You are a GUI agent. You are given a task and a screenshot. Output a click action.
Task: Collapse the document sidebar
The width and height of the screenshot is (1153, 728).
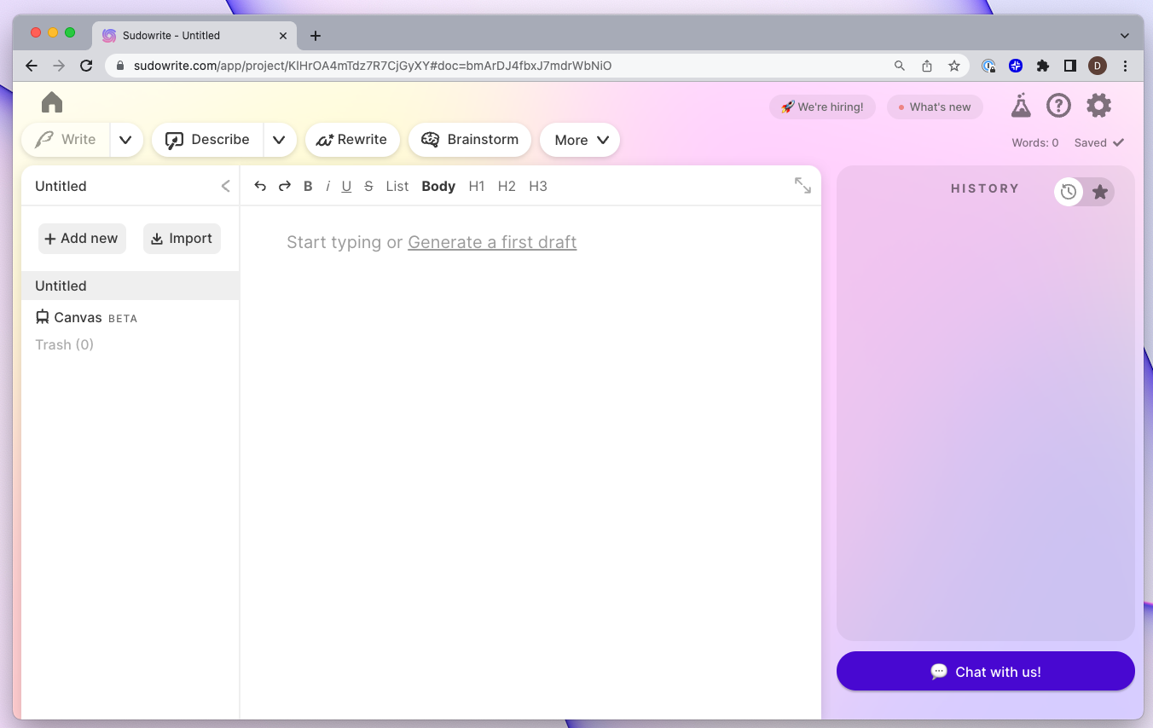pos(225,186)
